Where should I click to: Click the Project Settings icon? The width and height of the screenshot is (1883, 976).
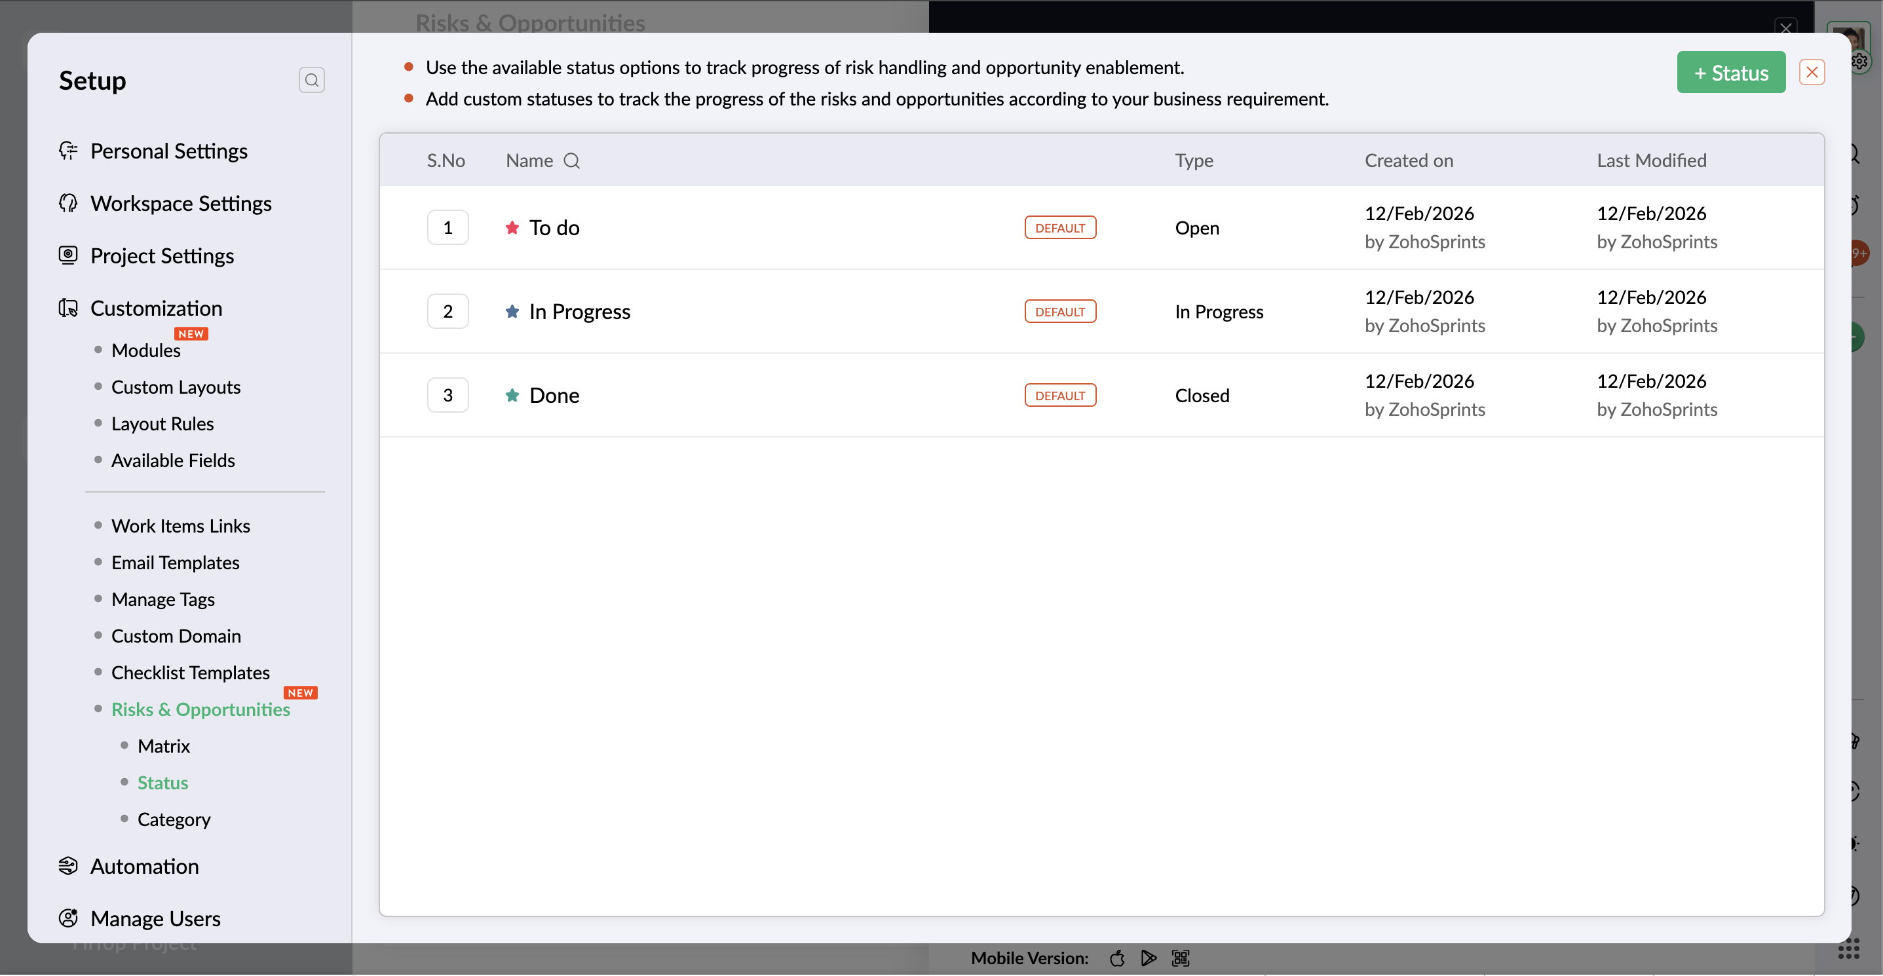pos(68,255)
